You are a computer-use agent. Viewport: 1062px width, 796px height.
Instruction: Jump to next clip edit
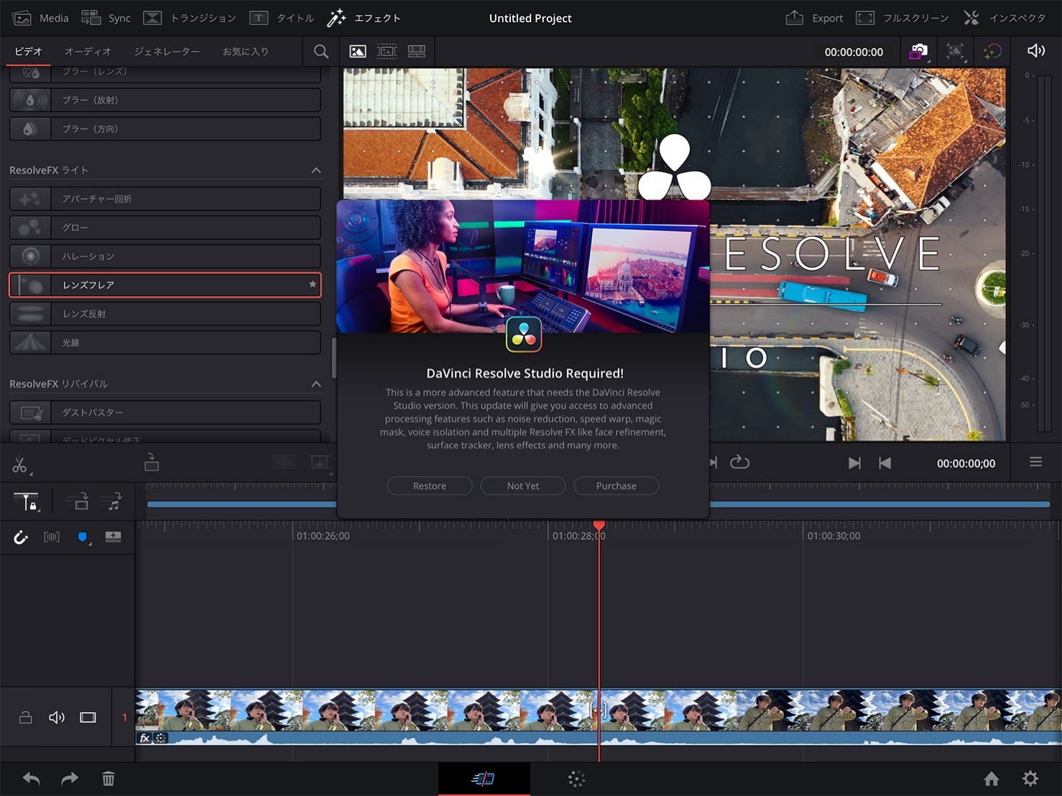click(x=854, y=463)
